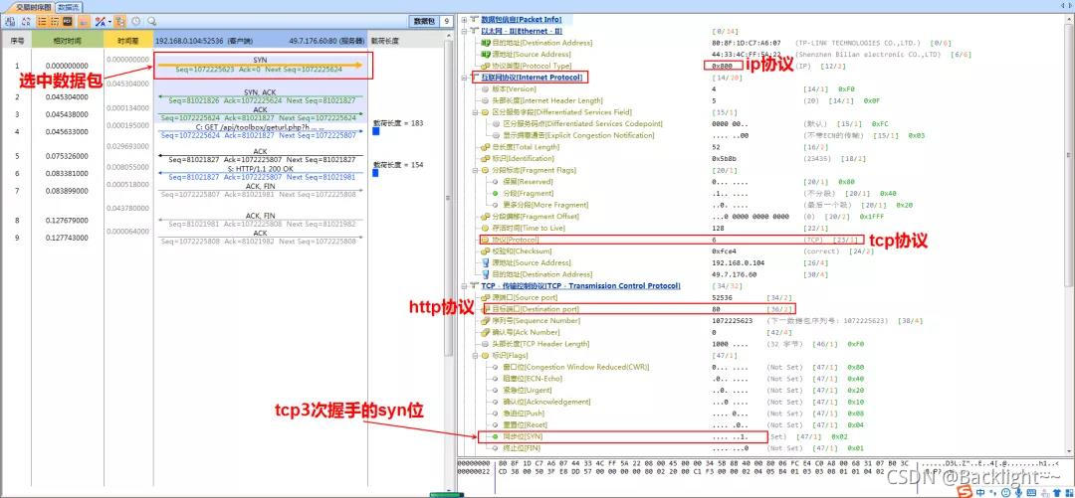Image resolution: width=1075 pixels, height=498 pixels.
Task: Open the 交易时序图 tab
Action: (34, 8)
